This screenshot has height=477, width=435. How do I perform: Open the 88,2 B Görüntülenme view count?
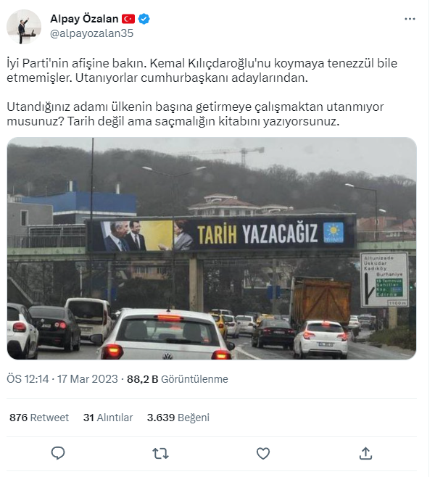point(178,379)
